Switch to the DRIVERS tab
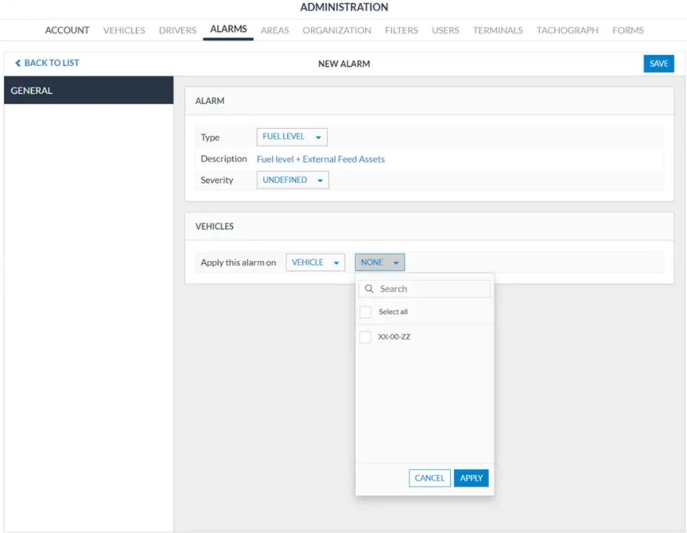Screen dimensions: 687x533 click(x=178, y=31)
